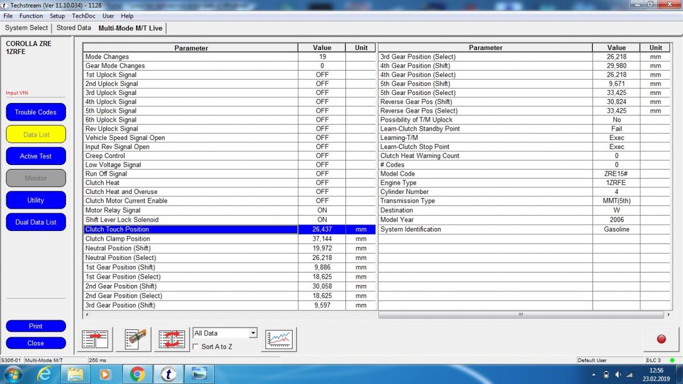The image size is (683, 384).
Task: Open the picture viewer taskbar icon
Action: point(199,374)
